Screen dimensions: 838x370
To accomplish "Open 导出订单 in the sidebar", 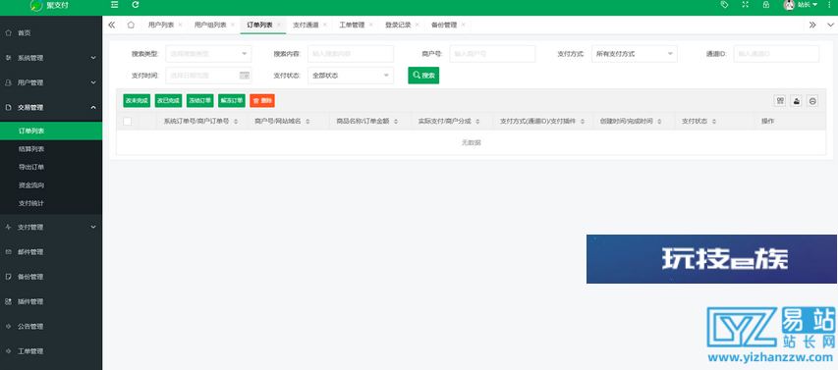I will [51, 167].
